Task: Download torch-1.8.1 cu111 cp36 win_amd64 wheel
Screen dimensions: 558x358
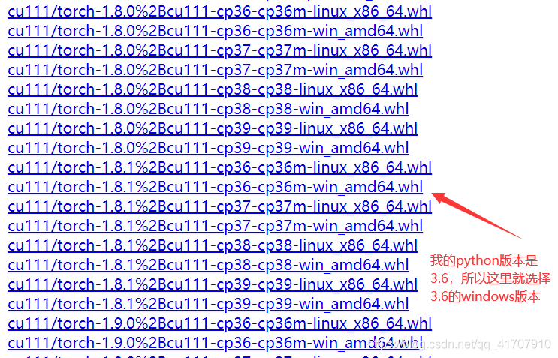Action: [216, 188]
